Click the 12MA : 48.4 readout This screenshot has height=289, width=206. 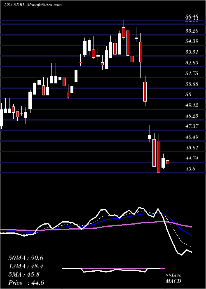coord(26,266)
